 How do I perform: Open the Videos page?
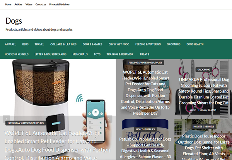29,4
